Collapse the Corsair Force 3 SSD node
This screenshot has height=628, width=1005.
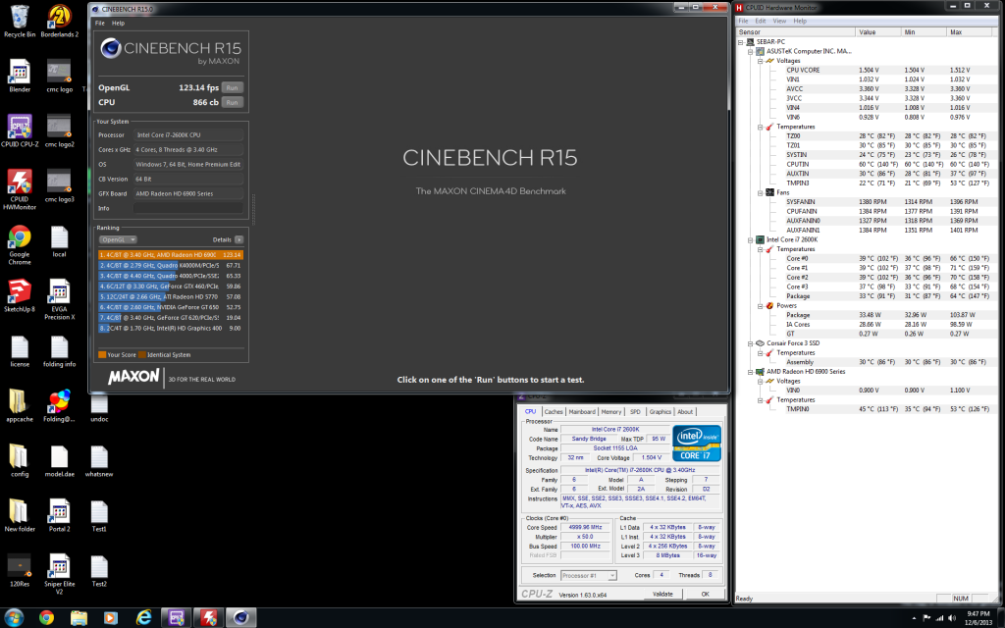point(751,343)
